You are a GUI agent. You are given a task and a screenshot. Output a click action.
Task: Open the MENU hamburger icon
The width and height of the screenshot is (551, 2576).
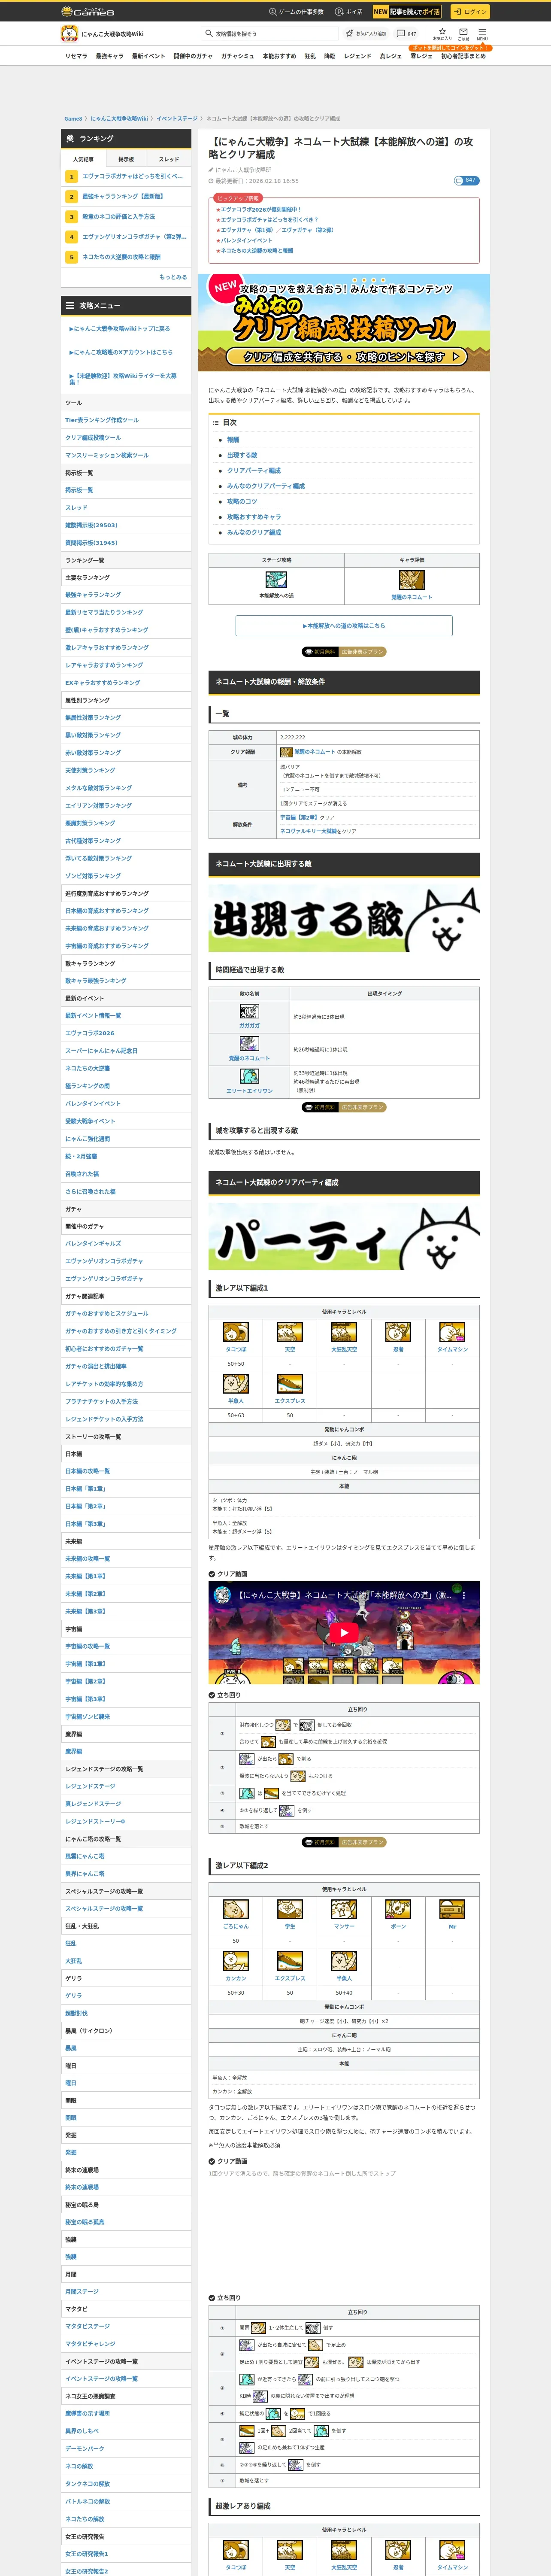click(482, 33)
